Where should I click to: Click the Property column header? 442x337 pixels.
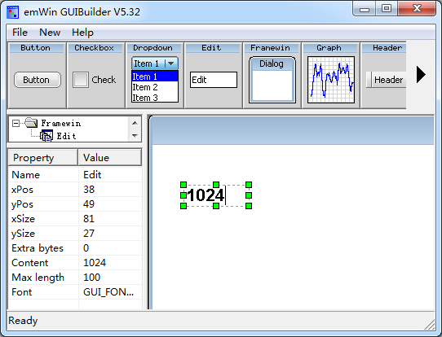point(43,158)
